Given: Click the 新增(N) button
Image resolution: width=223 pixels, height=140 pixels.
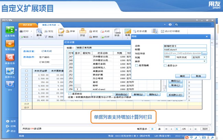Looking at the screenshot, I should [x=138, y=94].
